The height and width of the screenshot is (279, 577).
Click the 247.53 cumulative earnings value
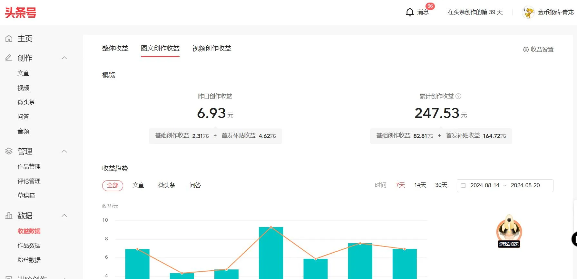[x=437, y=113]
